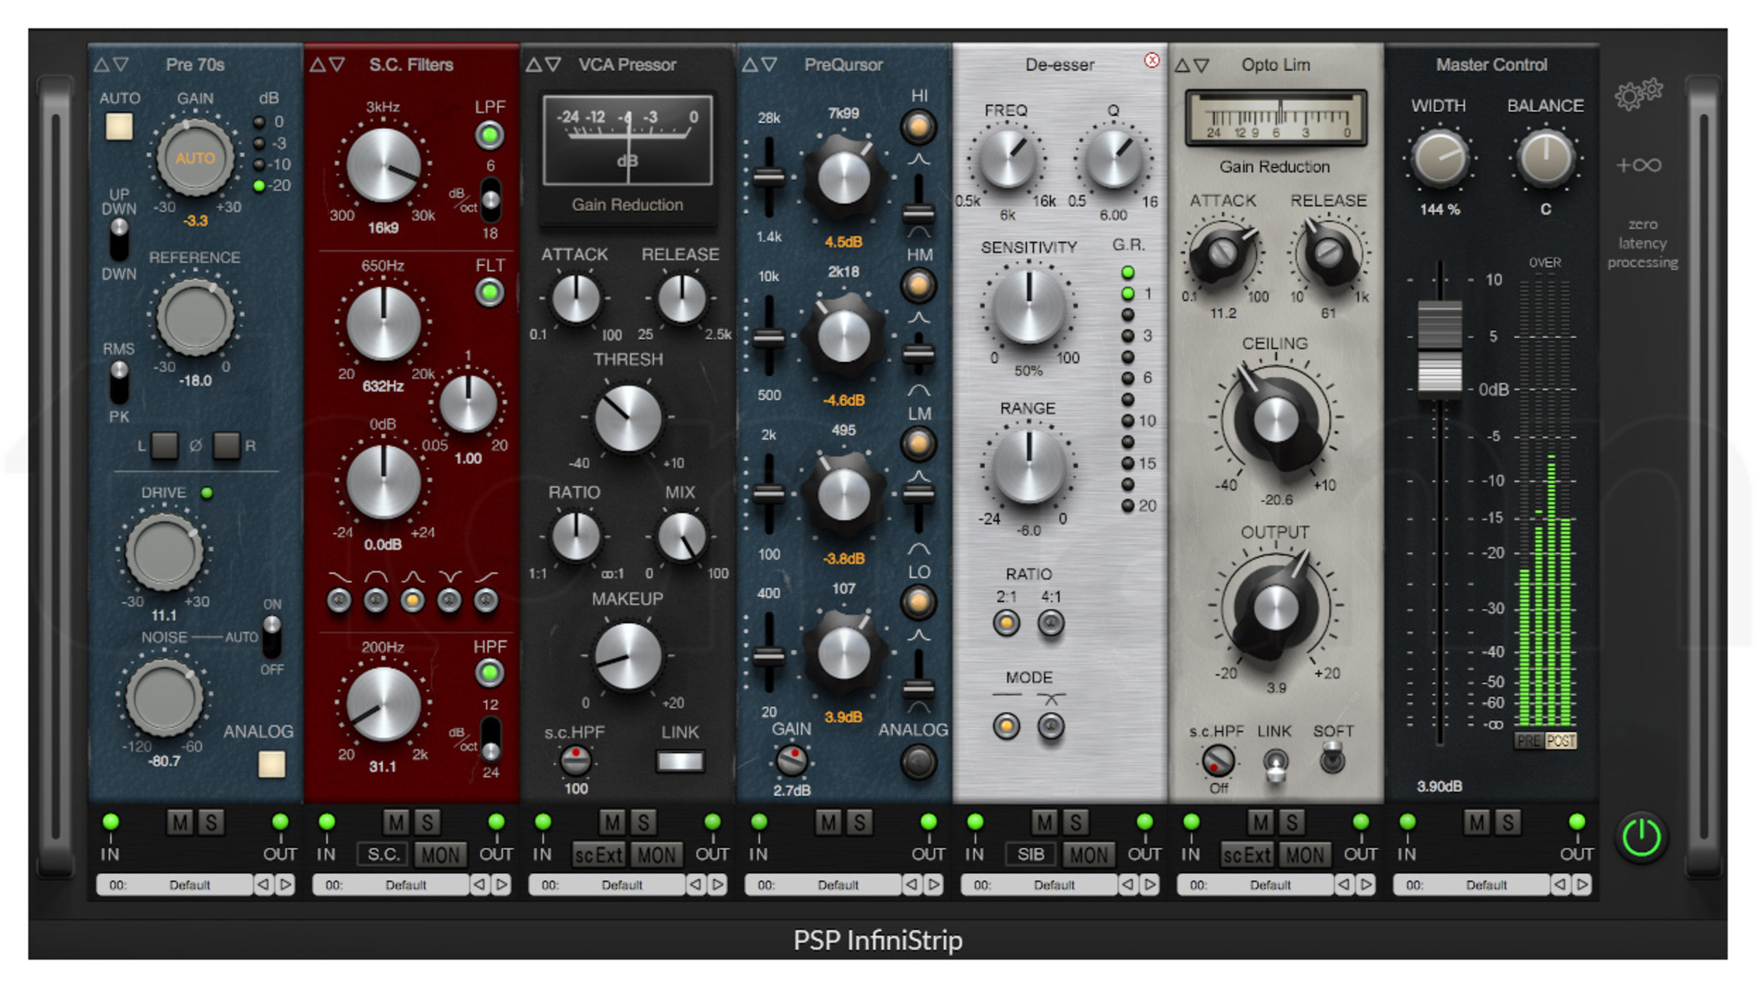Click the PreQursor 7k99 frequency slider
The width and height of the screenshot is (1756, 988).
(768, 177)
